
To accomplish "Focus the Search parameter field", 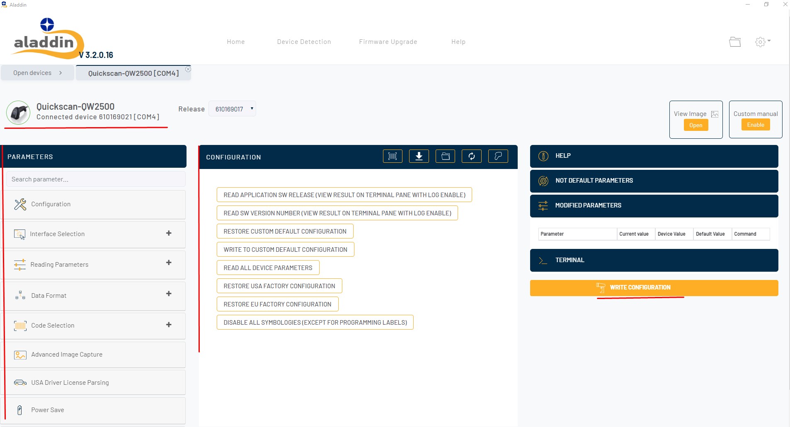I will coord(96,179).
